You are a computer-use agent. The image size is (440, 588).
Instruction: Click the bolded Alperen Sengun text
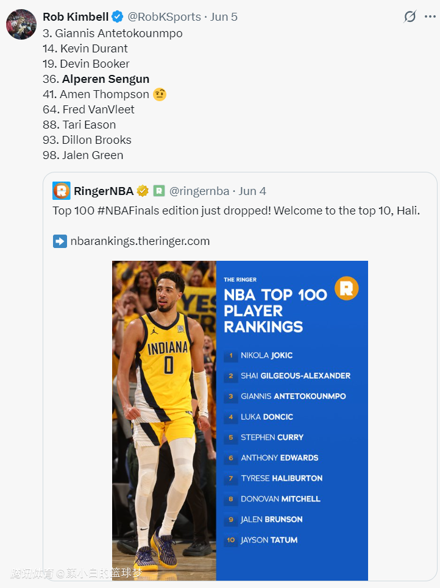(105, 79)
